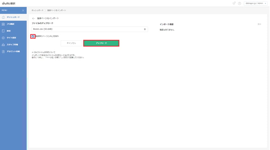Click the document icon beside アカウント情報
The image size is (270, 150).
pos(3,51)
